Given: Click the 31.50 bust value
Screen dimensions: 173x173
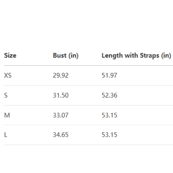Looking at the screenshot, I should [x=61, y=95].
